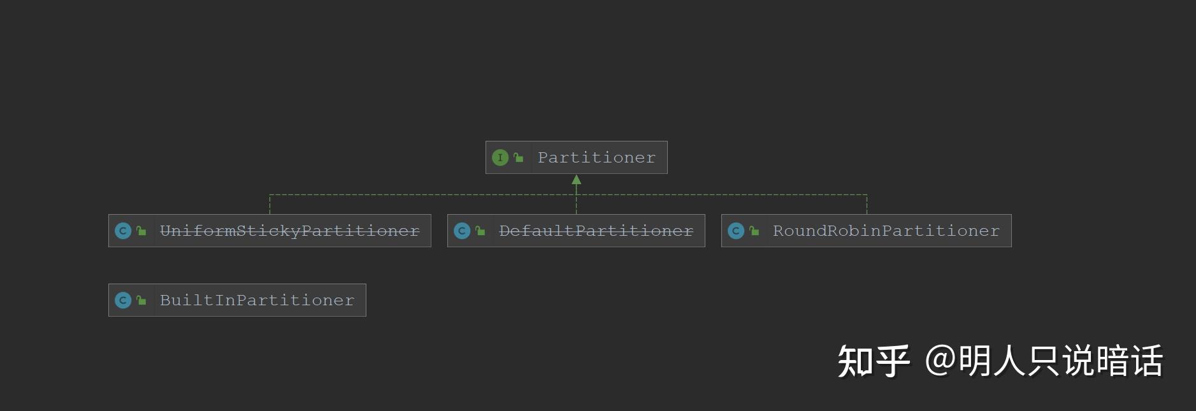Click the class icon of UniformStickyPartitioner
Screen dimensions: 1196x411
[123, 231]
